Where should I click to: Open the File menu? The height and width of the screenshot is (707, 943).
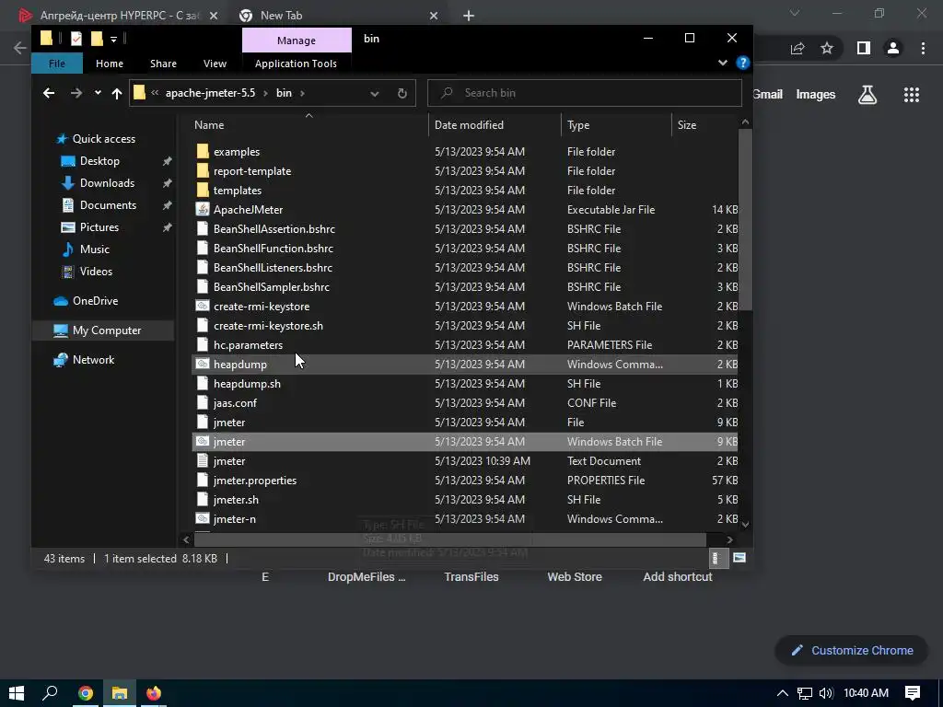click(x=56, y=64)
